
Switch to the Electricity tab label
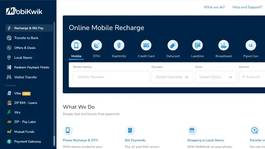click(119, 56)
